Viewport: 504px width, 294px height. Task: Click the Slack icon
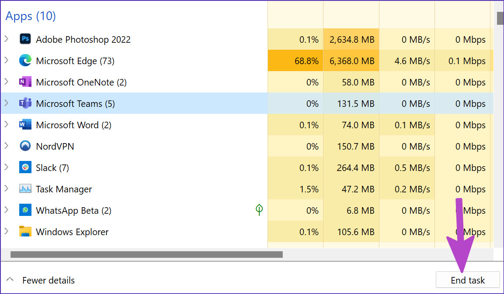25,168
